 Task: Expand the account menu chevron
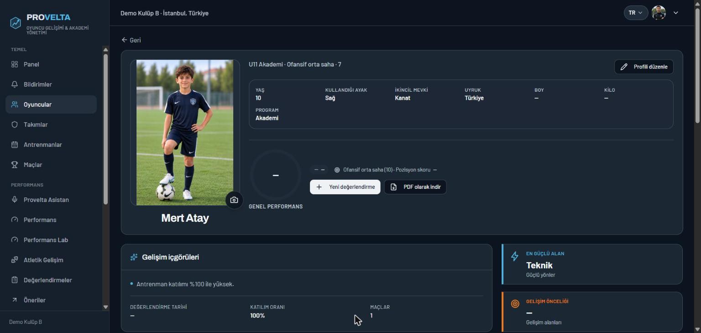[676, 13]
